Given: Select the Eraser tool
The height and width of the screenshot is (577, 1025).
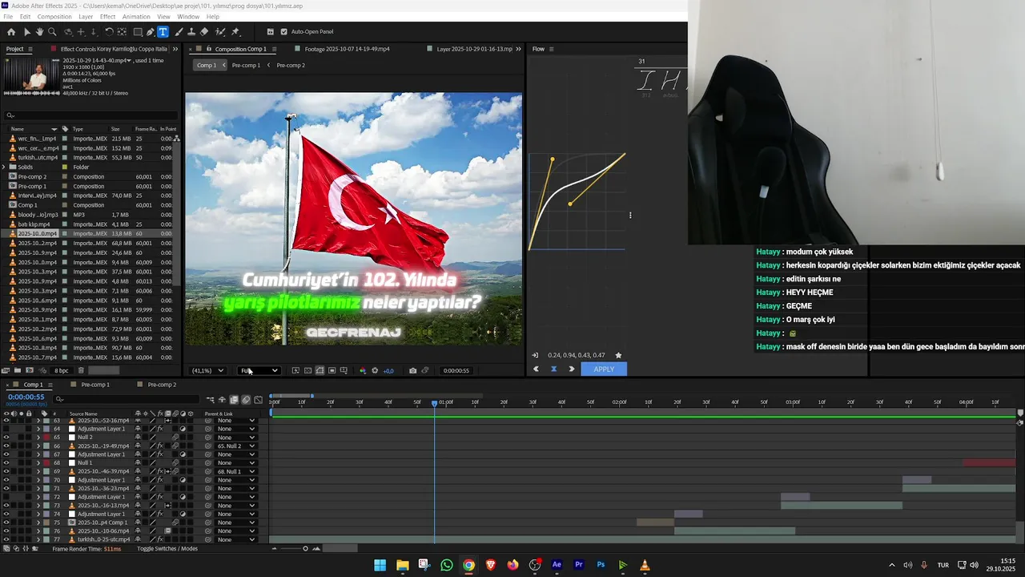Looking at the screenshot, I should pyautogui.click(x=204, y=32).
